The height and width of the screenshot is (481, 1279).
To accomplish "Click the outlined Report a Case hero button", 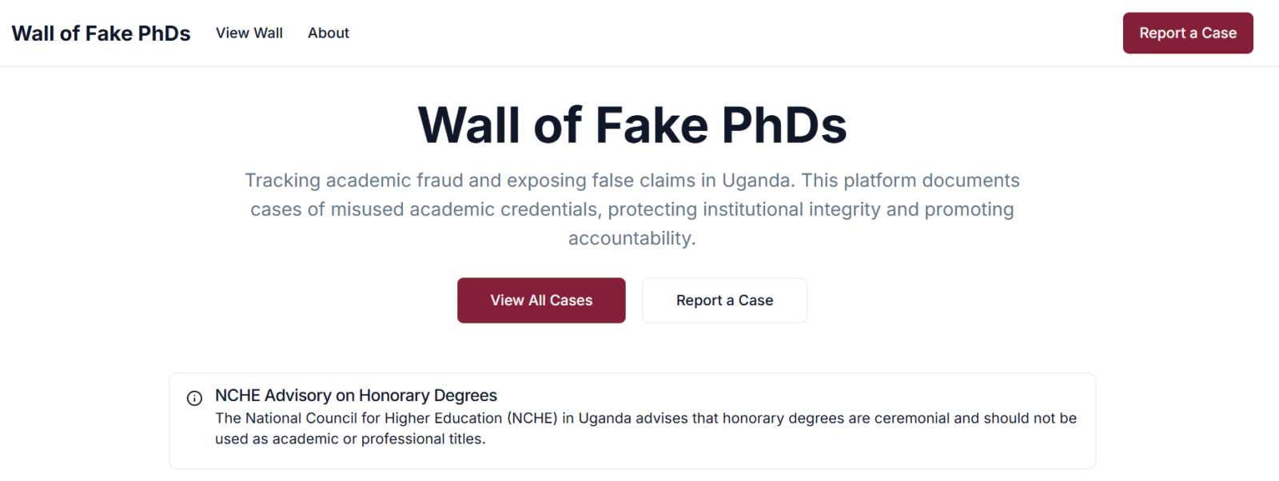I will point(724,300).
